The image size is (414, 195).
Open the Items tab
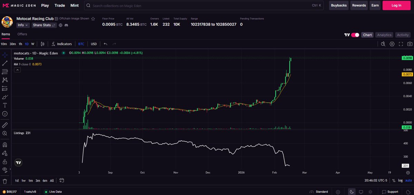point(6,34)
